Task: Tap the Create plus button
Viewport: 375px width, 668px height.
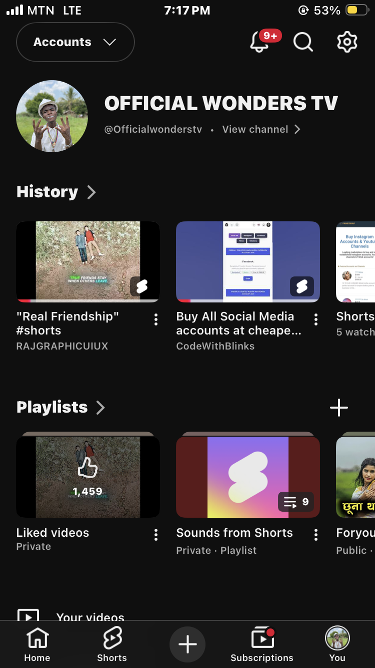Action: (187, 644)
